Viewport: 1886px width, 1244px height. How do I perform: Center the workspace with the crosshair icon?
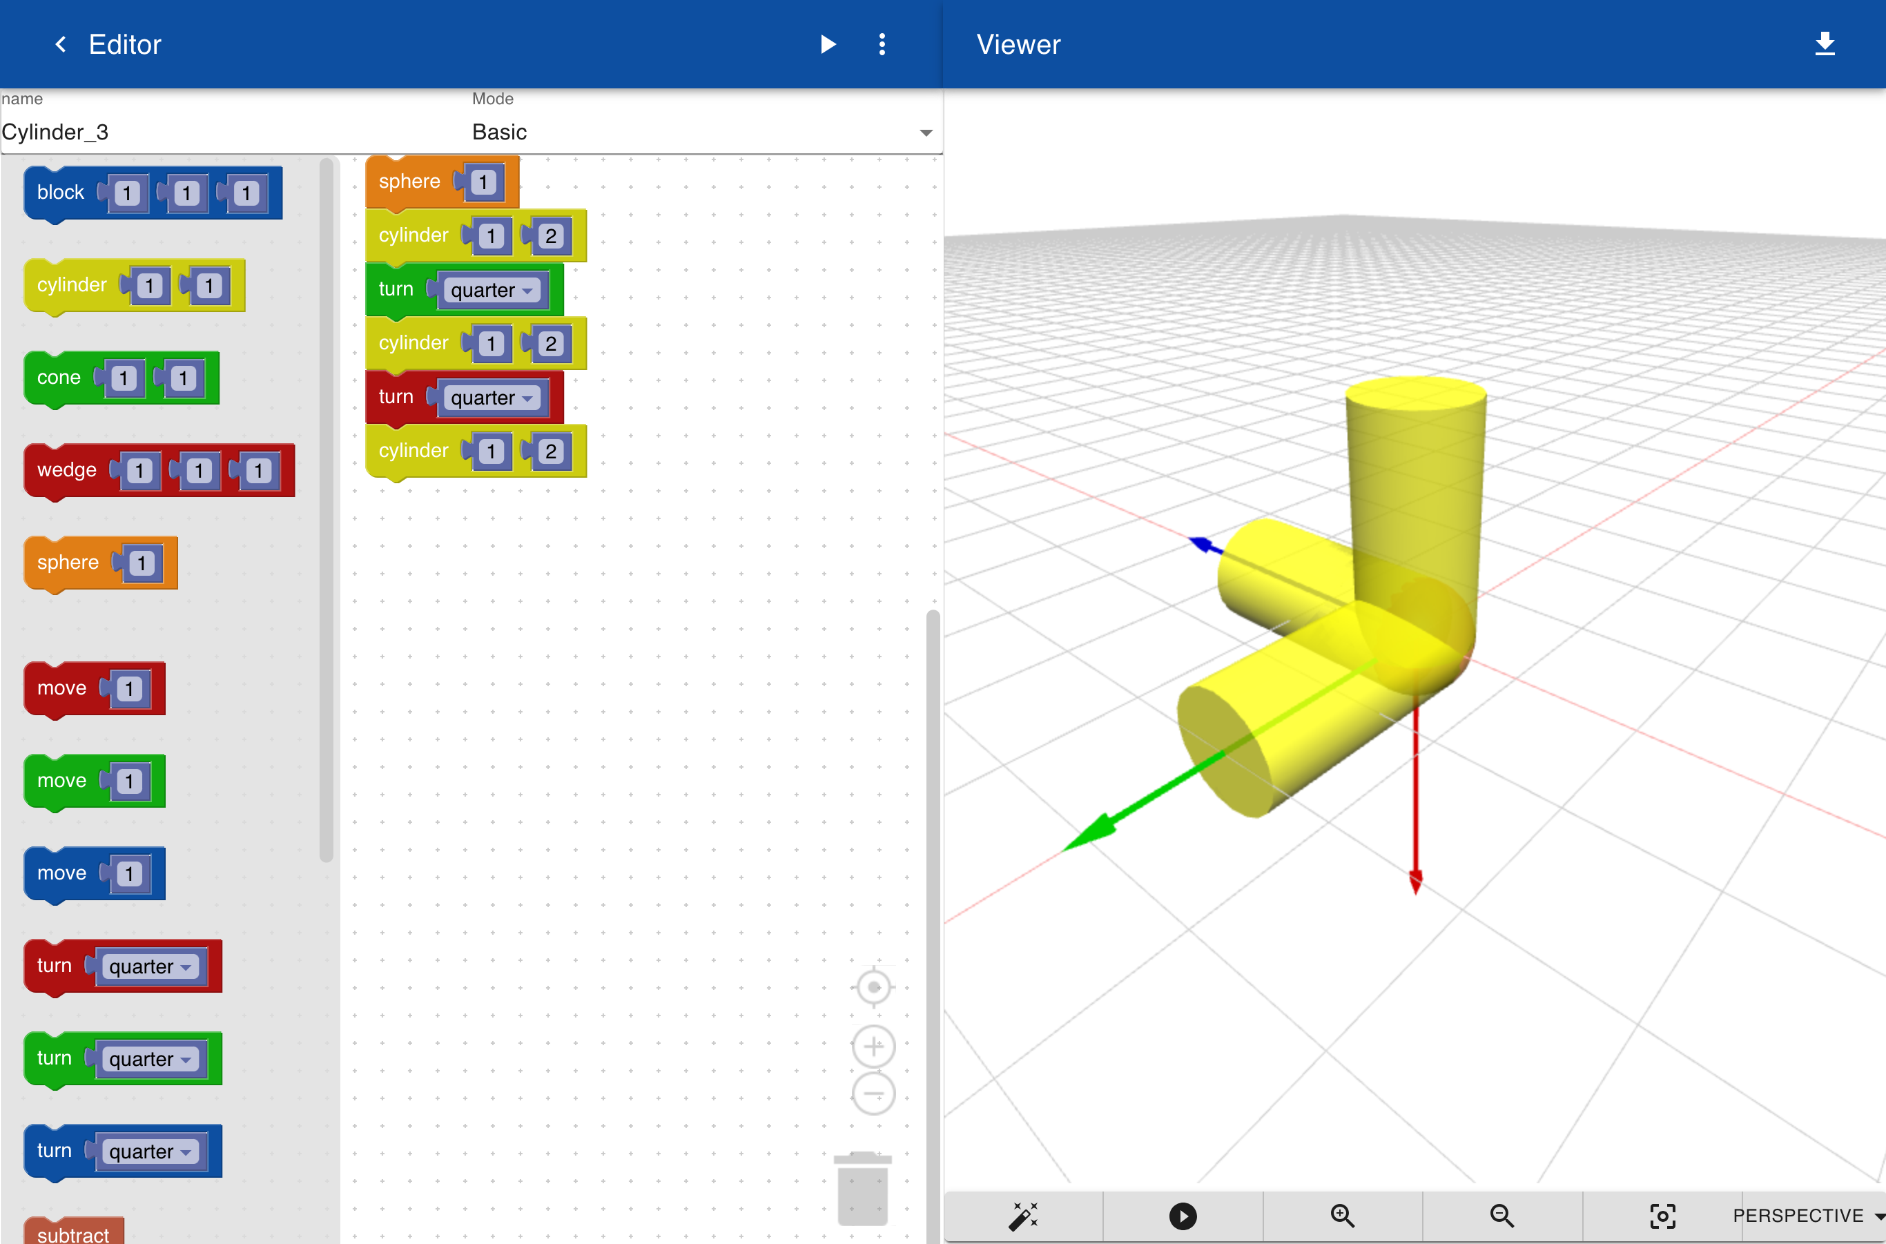click(873, 988)
